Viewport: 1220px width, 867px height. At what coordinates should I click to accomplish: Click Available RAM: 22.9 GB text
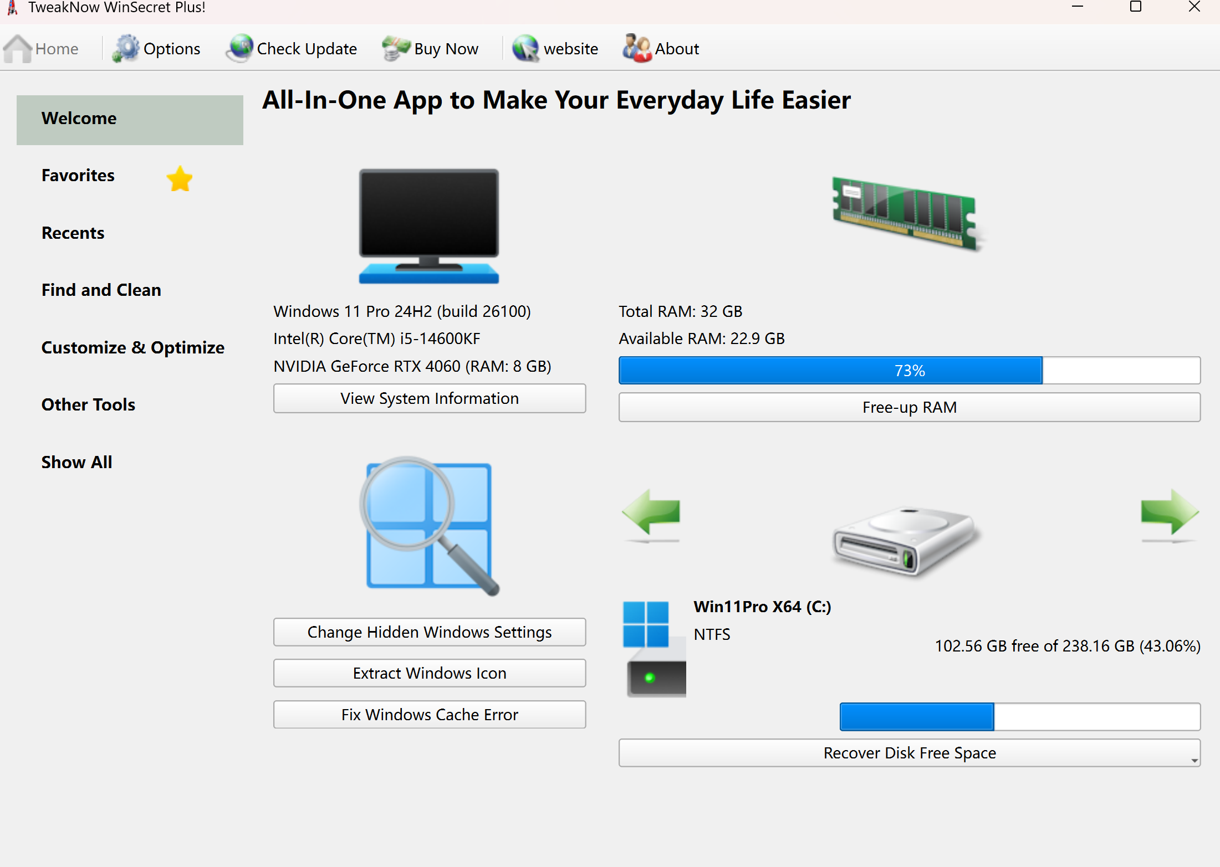pos(702,338)
